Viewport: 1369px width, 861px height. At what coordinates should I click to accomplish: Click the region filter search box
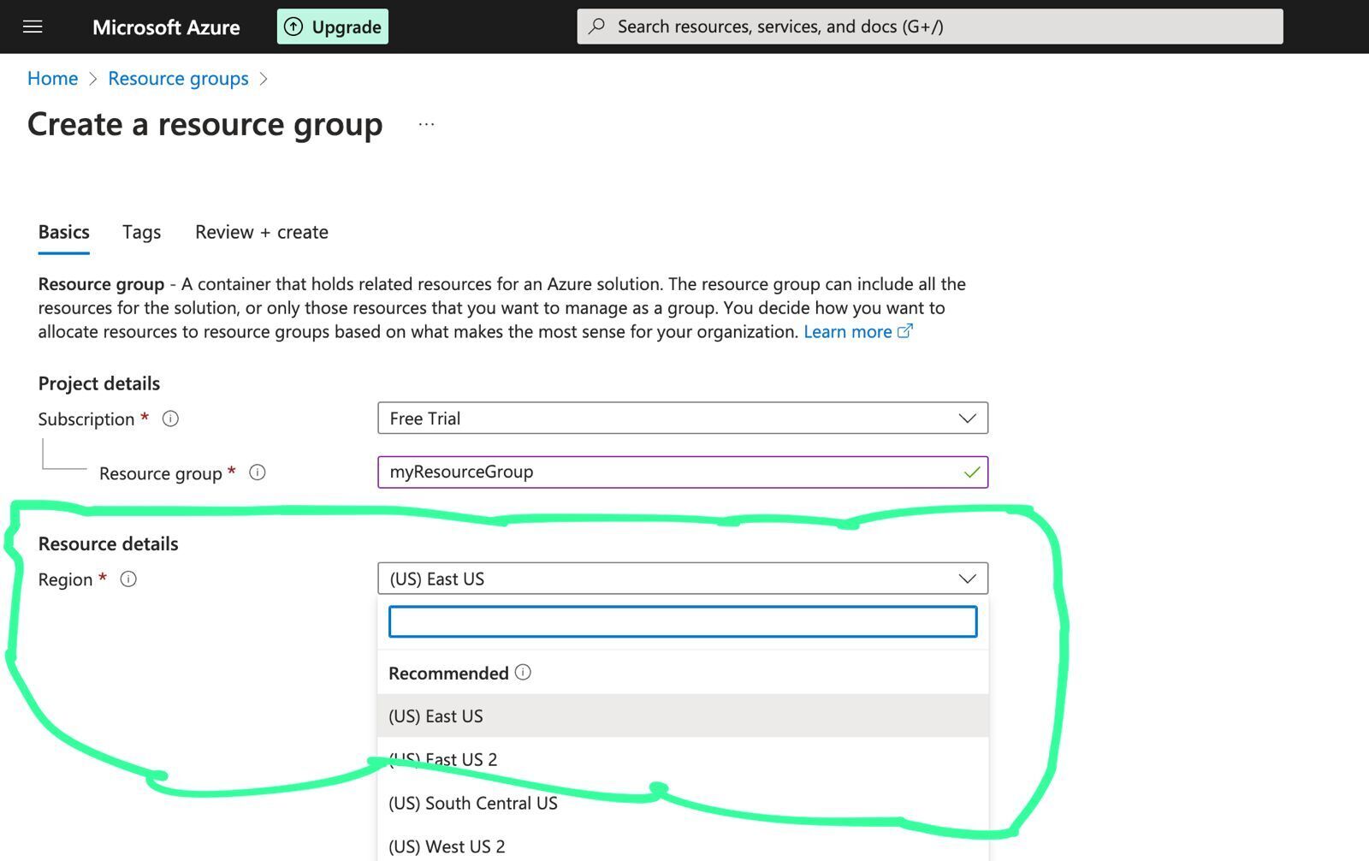[683, 622]
